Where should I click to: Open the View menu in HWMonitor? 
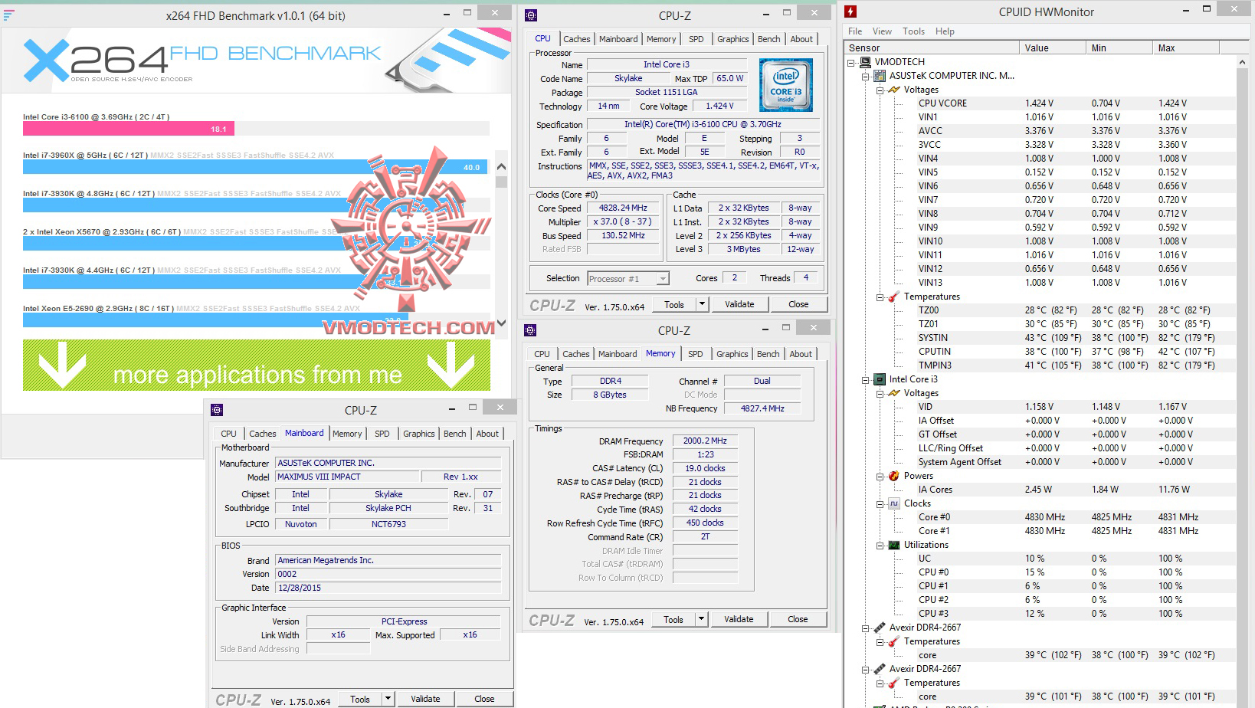[882, 31]
